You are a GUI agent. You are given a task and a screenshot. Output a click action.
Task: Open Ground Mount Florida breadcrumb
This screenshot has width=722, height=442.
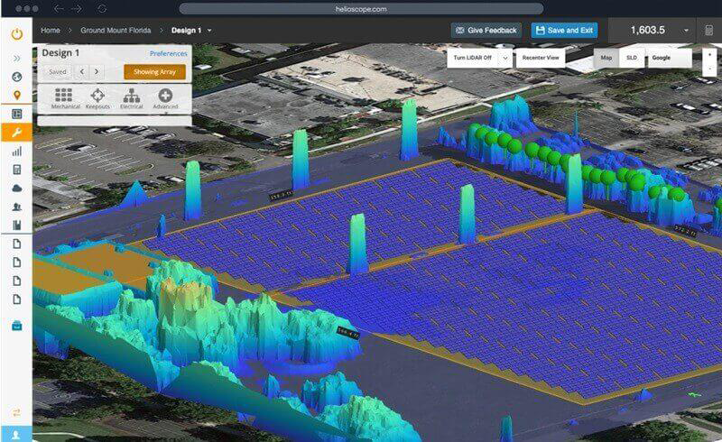116,31
